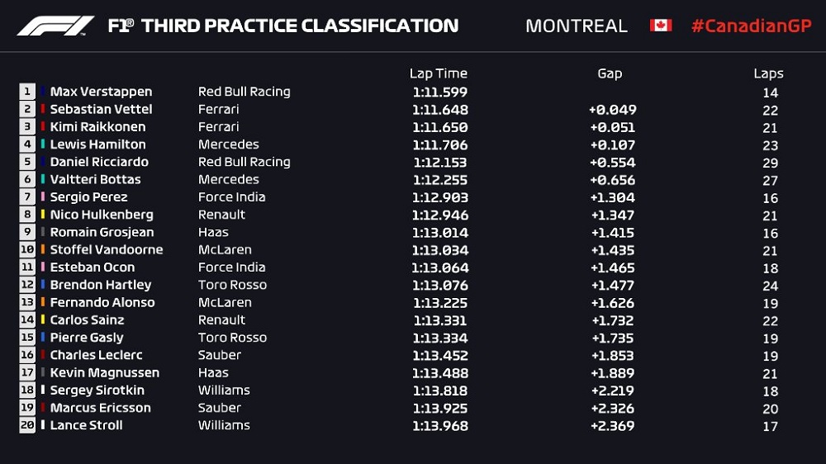The width and height of the screenshot is (826, 464).
Task: Click the position 8 number badge
Action: pyautogui.click(x=27, y=215)
